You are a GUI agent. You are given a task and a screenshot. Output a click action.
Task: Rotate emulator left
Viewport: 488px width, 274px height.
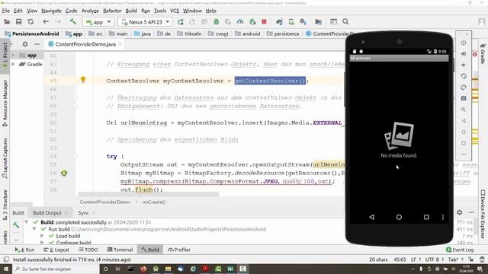click(464, 76)
